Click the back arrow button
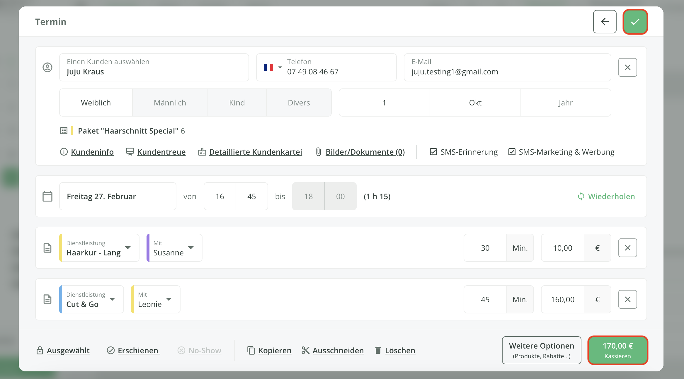 click(x=605, y=22)
